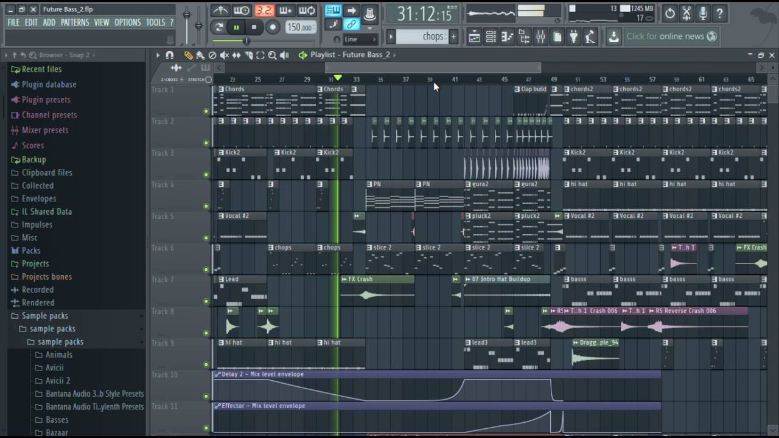
Task: Click the tempo 150.000 field
Action: tap(301, 27)
